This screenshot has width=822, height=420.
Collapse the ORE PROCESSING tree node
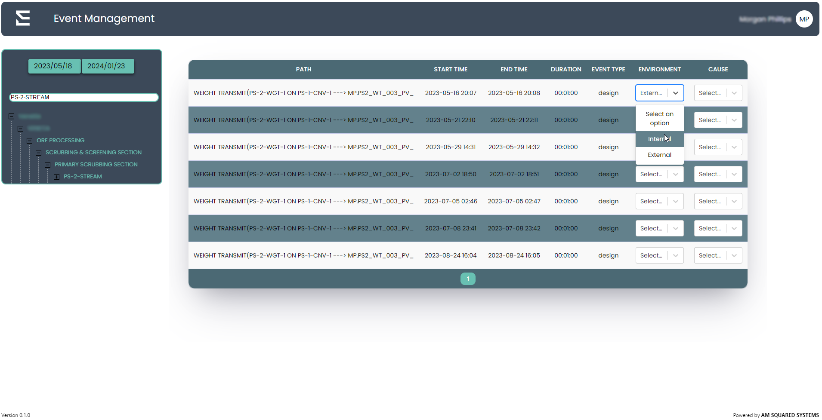29,141
